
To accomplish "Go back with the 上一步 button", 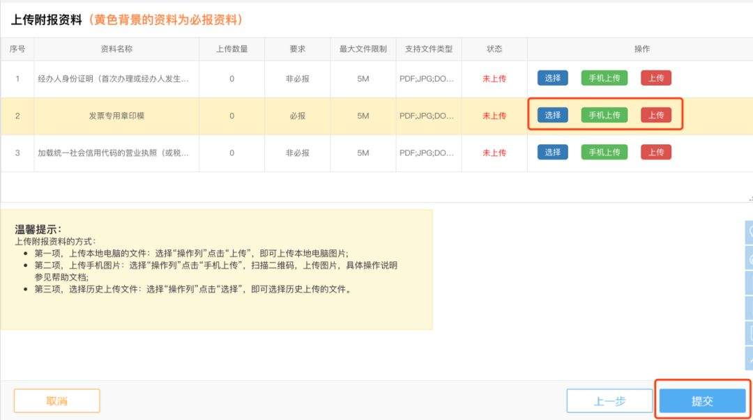I will 609,400.
